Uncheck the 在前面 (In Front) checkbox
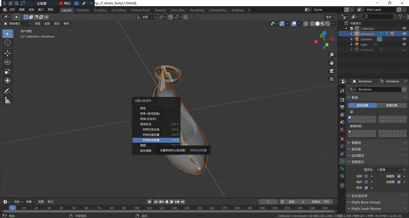This screenshot has height=218, width=409. 399,182
